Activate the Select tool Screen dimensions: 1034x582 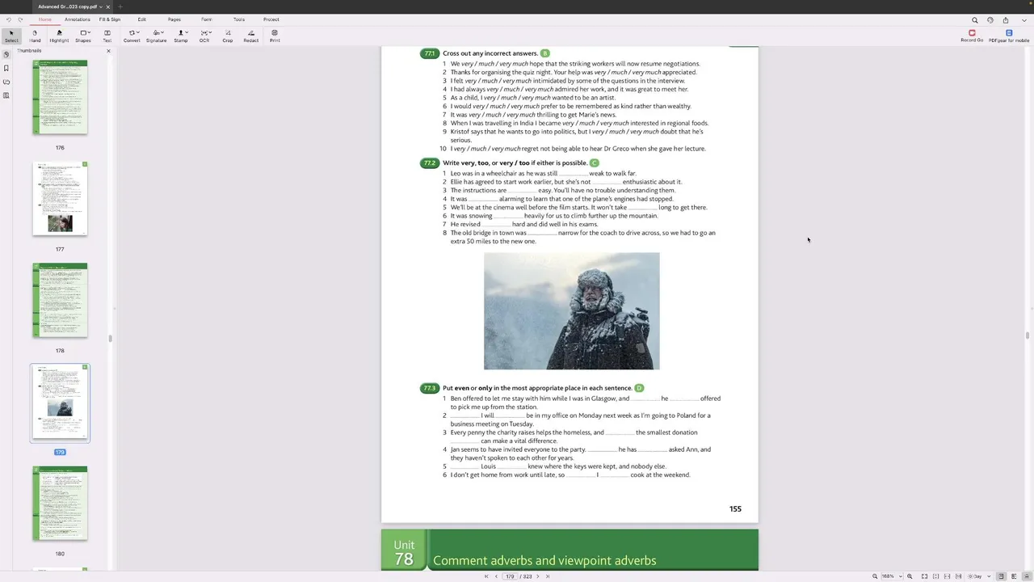point(11,36)
